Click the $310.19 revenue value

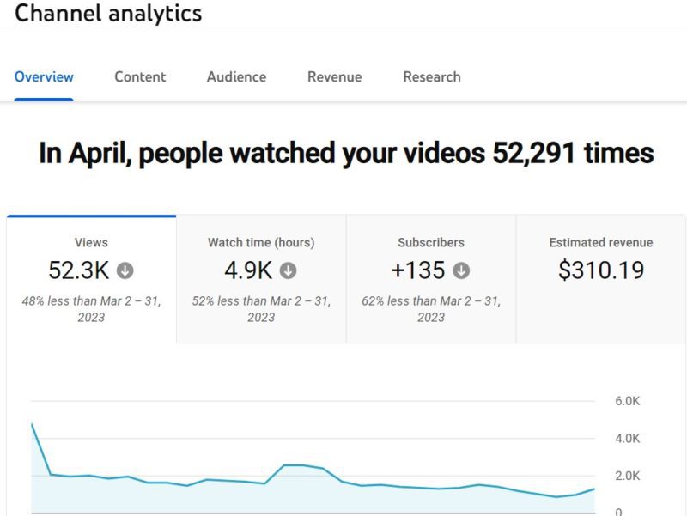[x=601, y=270]
